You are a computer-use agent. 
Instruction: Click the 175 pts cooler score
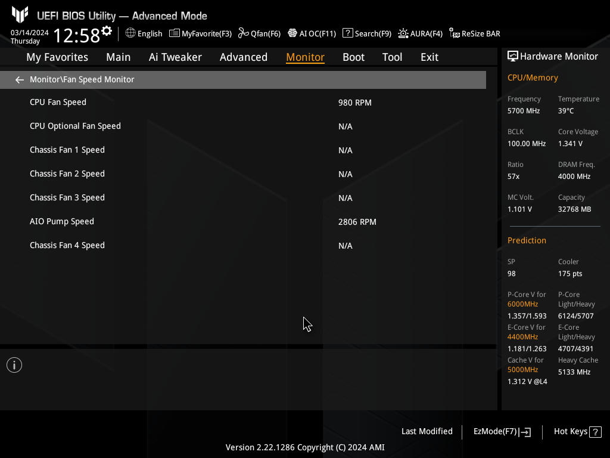tap(570, 274)
